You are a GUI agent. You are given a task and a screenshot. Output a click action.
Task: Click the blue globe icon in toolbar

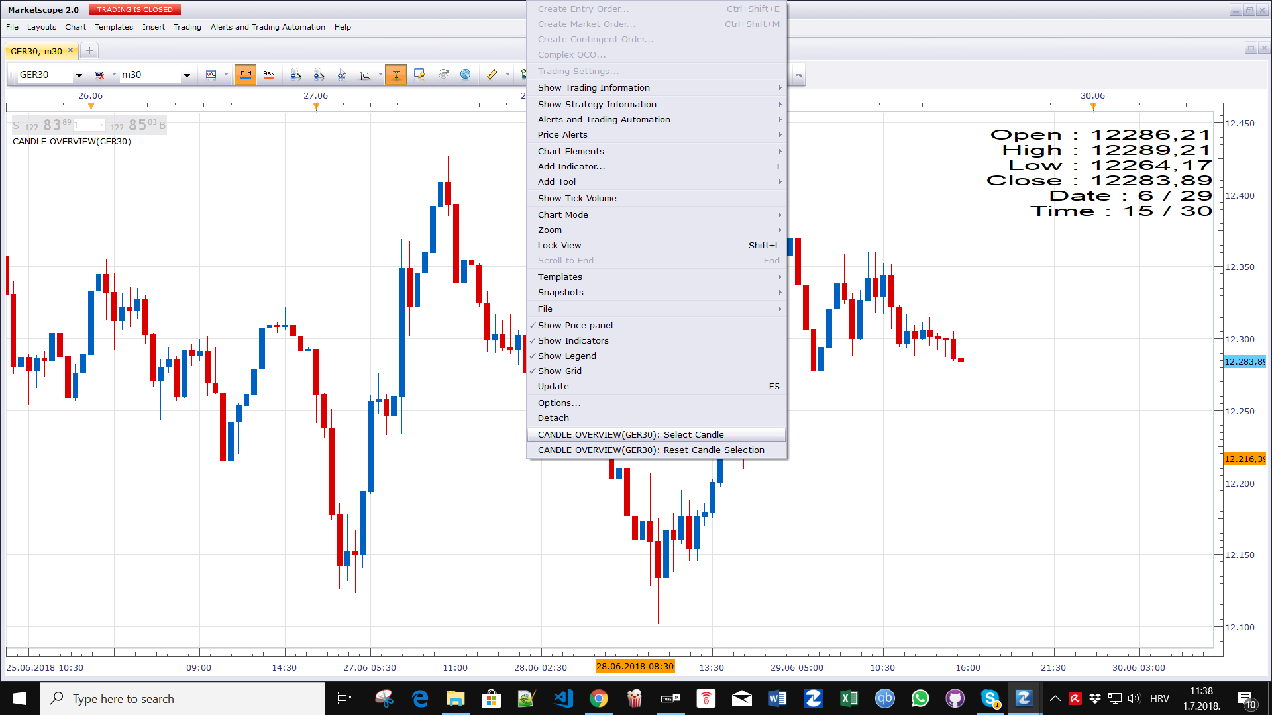coord(466,75)
